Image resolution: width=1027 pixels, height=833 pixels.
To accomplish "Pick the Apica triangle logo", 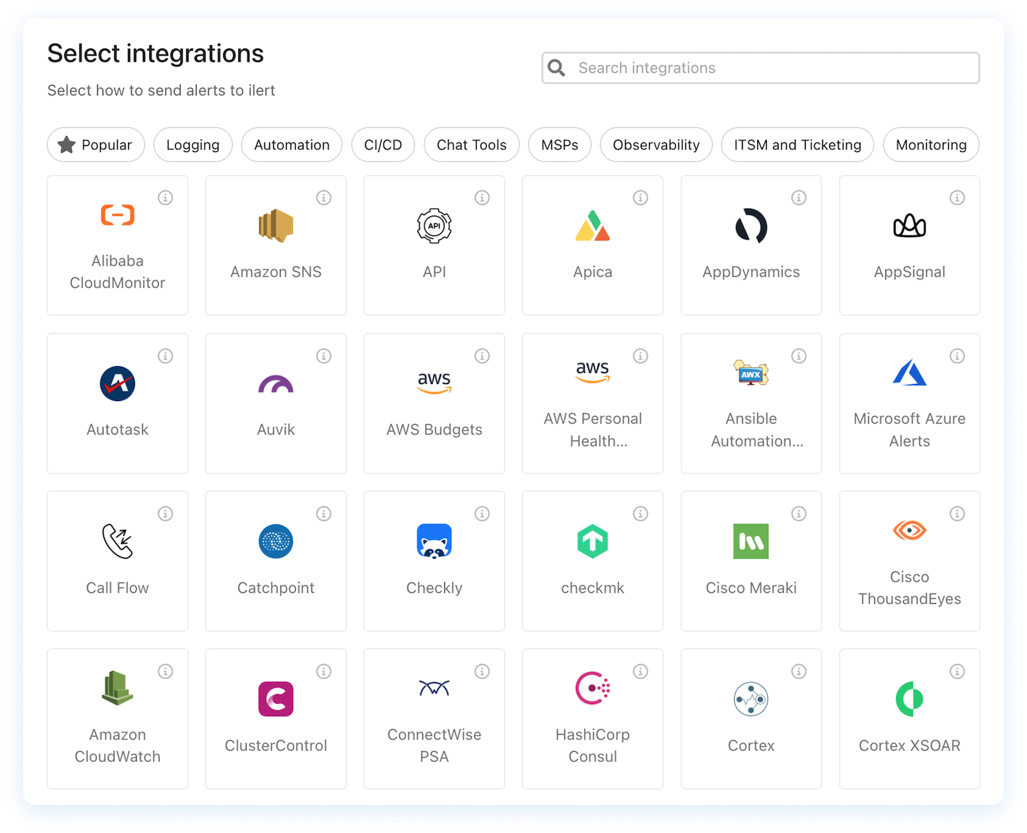I will [x=593, y=226].
